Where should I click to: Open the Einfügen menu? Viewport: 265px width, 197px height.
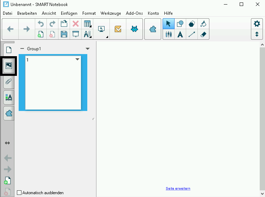point(69,13)
